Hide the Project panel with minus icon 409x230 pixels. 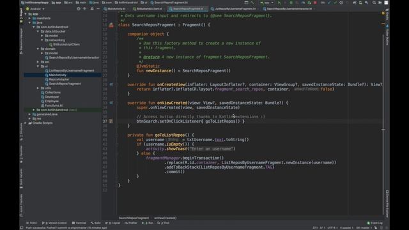pyautogui.click(x=98, y=8)
